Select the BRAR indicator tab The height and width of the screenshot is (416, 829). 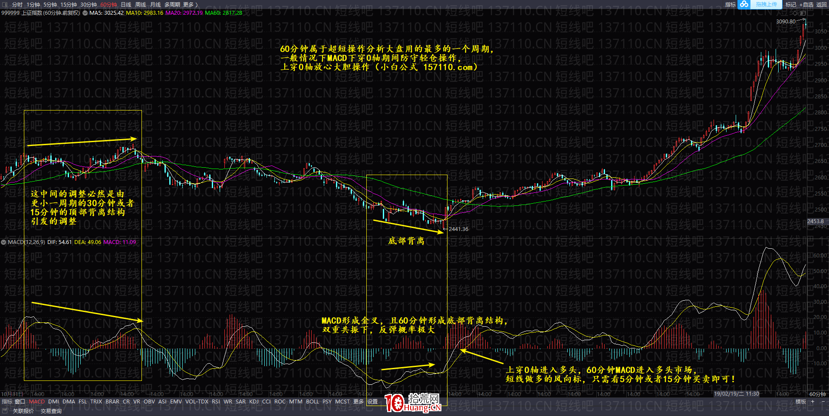[x=112, y=402]
